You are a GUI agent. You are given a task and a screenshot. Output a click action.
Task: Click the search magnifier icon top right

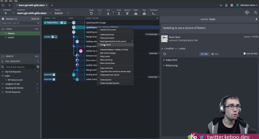tap(255, 12)
